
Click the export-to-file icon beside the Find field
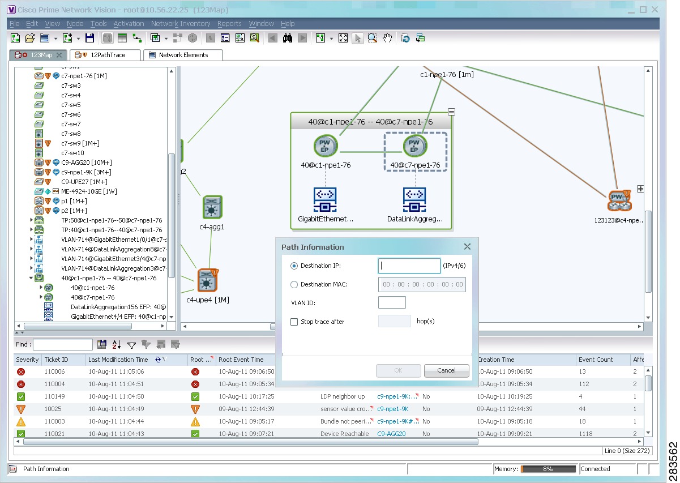(102, 344)
